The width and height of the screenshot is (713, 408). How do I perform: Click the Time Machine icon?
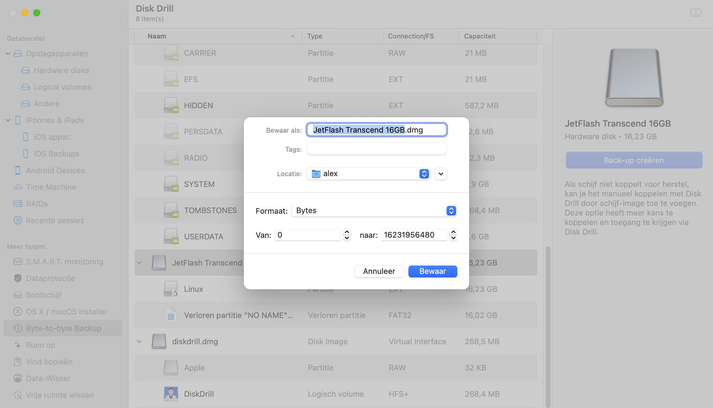18,187
